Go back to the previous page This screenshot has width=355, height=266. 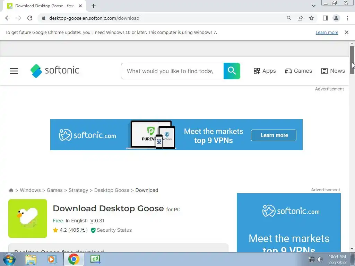pyautogui.click(x=8, y=18)
